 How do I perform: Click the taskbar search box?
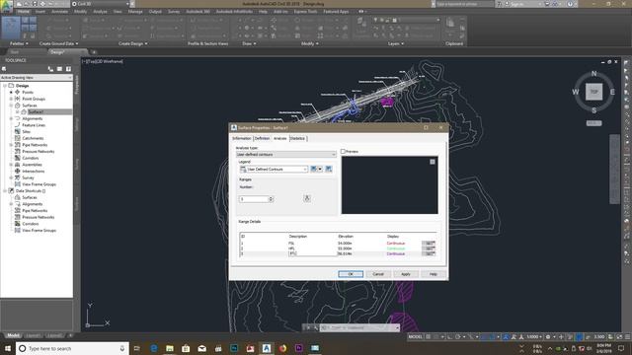click(72, 348)
